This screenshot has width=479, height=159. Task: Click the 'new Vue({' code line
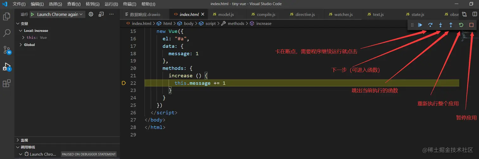[170, 31]
